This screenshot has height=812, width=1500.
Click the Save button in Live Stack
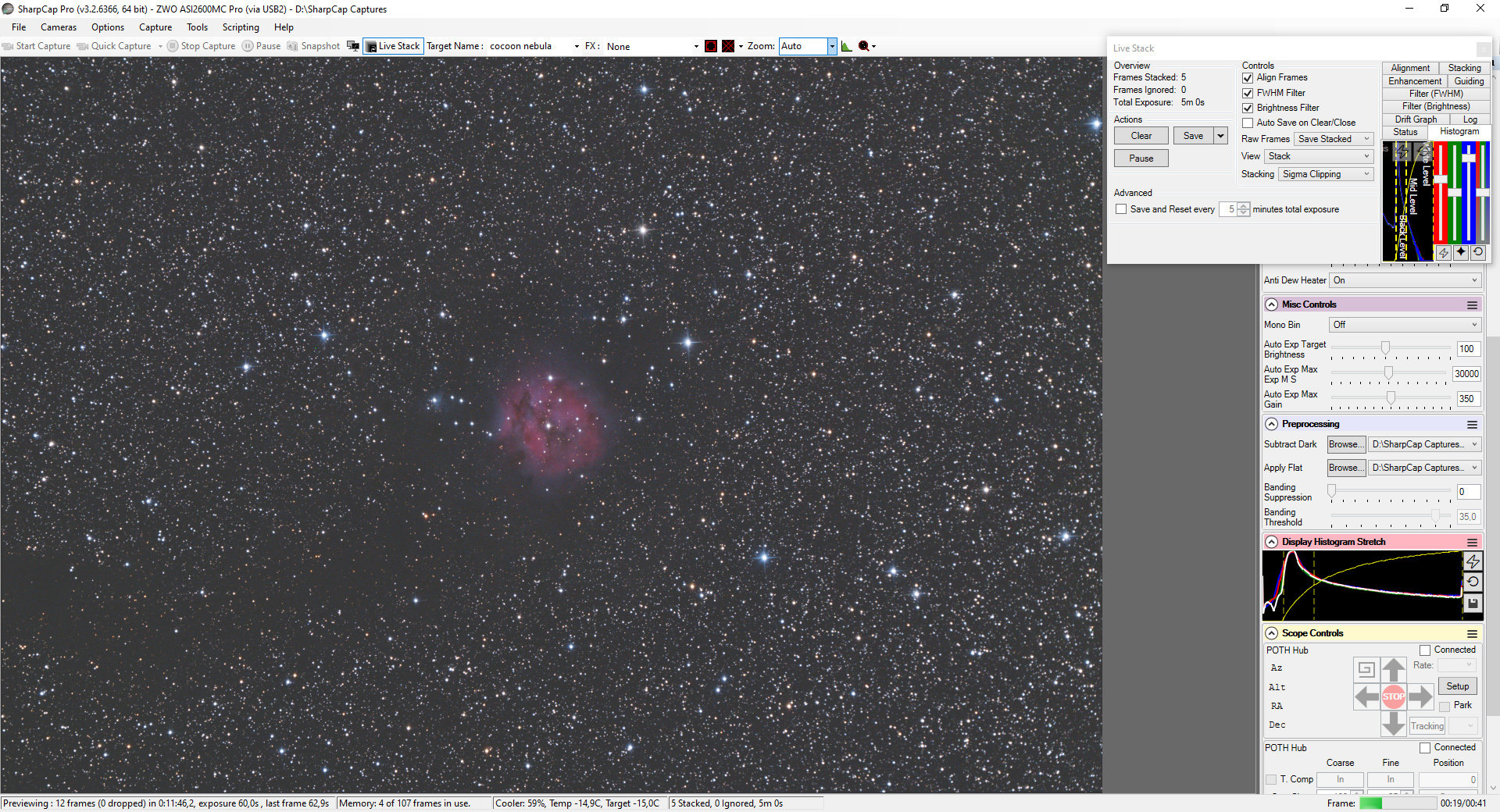click(x=1194, y=136)
